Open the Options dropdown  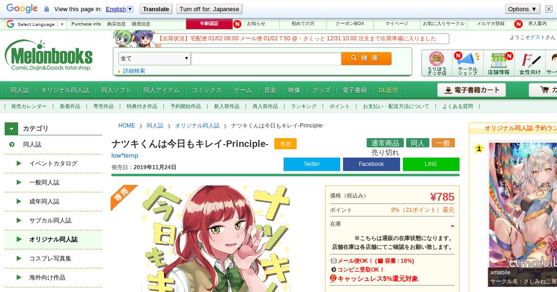[x=522, y=9]
